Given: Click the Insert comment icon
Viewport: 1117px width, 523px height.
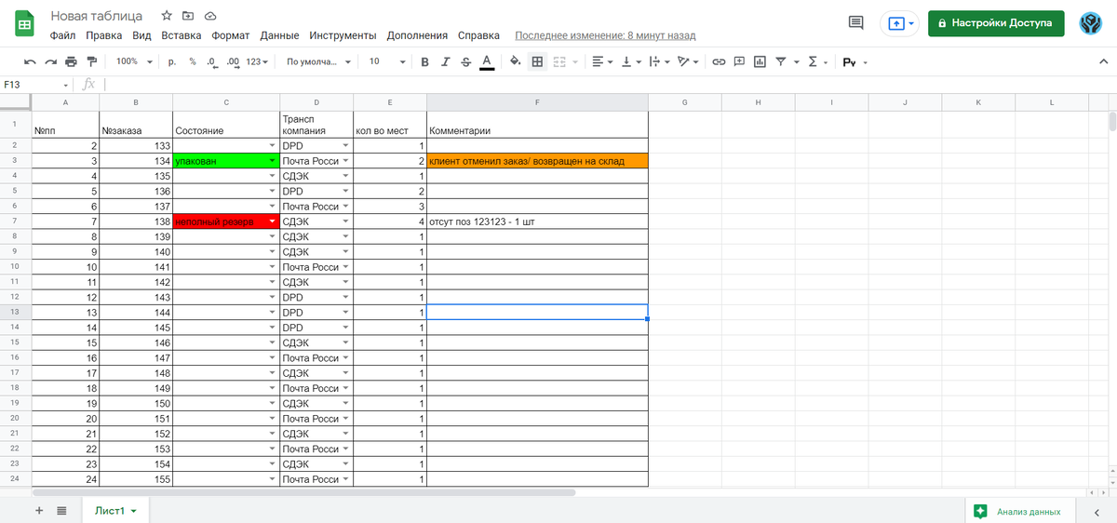Looking at the screenshot, I should click(x=739, y=61).
